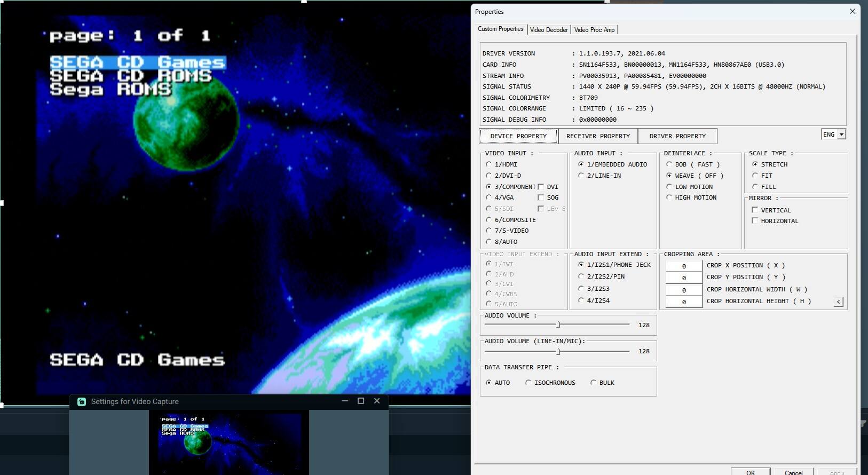The height and width of the screenshot is (475, 868).
Task: Choose LOW MOTION deinterlace mode
Action: [689, 187]
